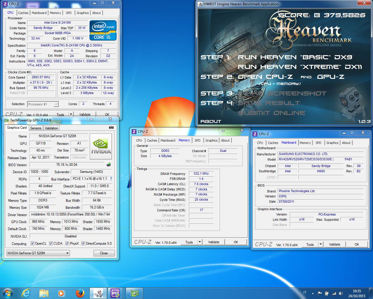Click HWBOT Heaven title bar icon
Image resolution: width=373 pixels, height=299 pixels.
pyautogui.click(x=200, y=4)
